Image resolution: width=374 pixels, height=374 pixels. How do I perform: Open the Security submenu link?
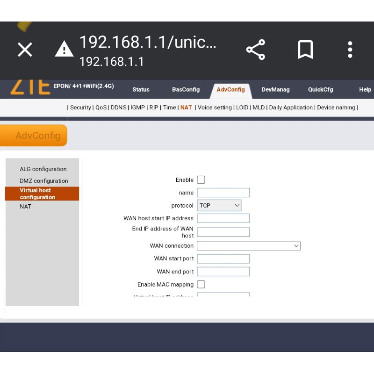[x=80, y=108]
